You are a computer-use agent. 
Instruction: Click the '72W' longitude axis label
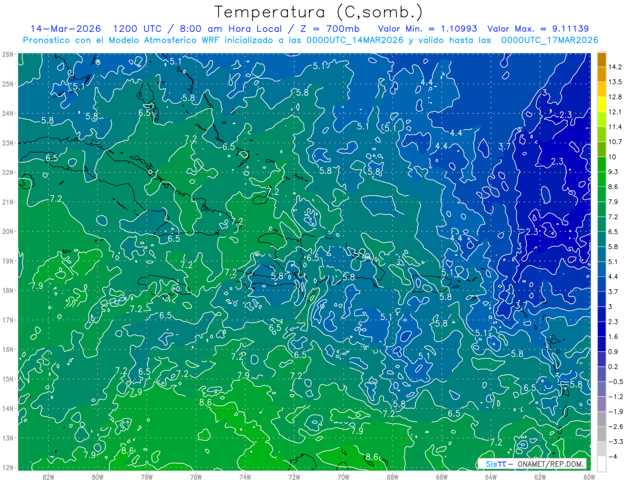click(294, 477)
